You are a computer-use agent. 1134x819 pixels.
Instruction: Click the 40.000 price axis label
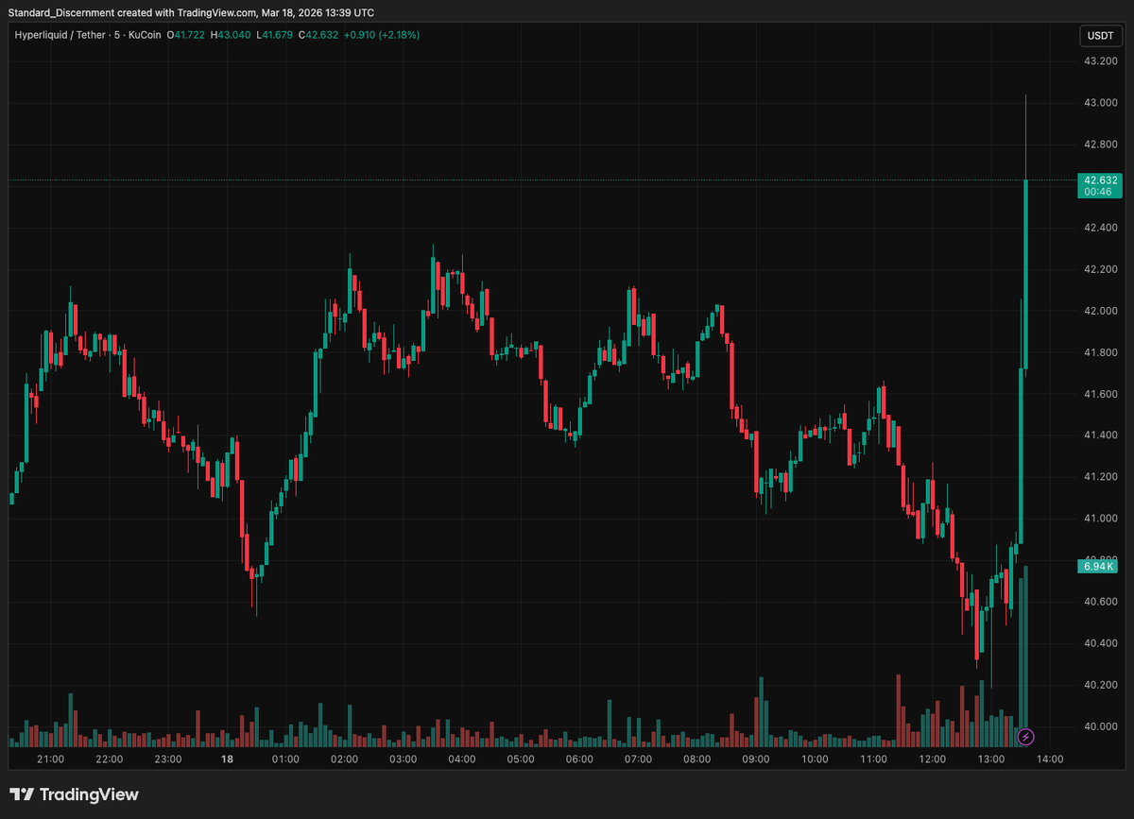click(1099, 726)
